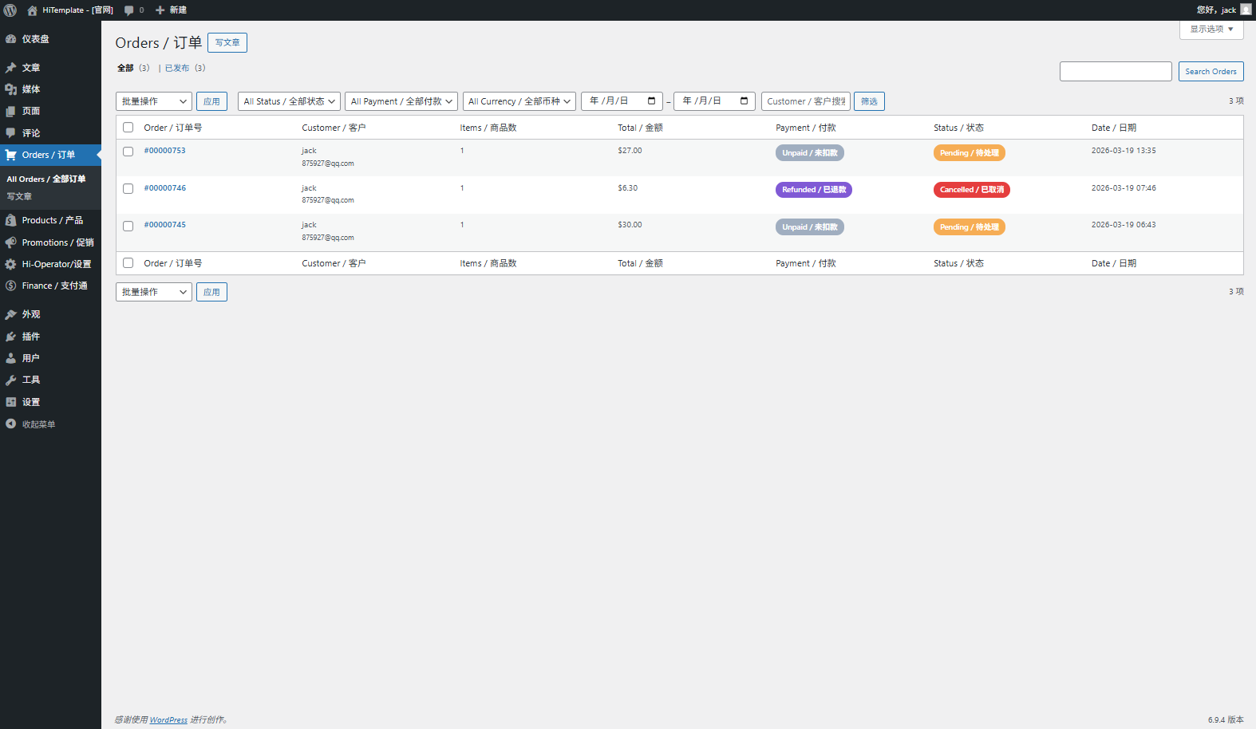The width and height of the screenshot is (1256, 729).
Task: Click the purple Refunded payment badge
Action: pos(813,190)
